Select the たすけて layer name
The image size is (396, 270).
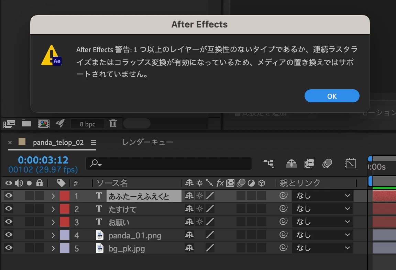coord(122,209)
